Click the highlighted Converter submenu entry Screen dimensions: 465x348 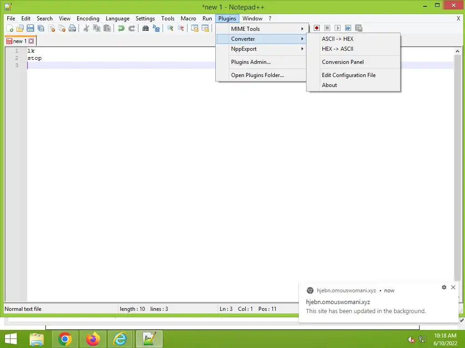tap(261, 39)
